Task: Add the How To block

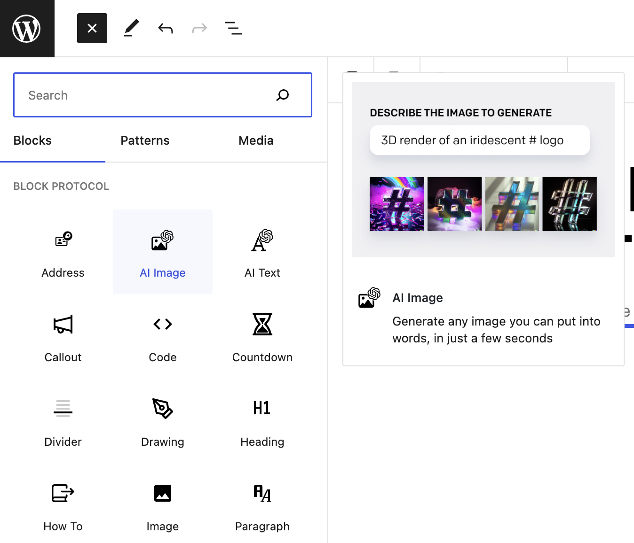Action: pos(63,506)
